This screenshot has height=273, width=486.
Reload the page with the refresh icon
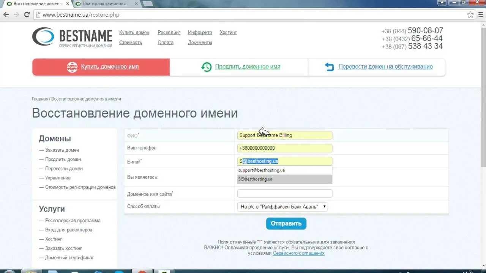27,15
